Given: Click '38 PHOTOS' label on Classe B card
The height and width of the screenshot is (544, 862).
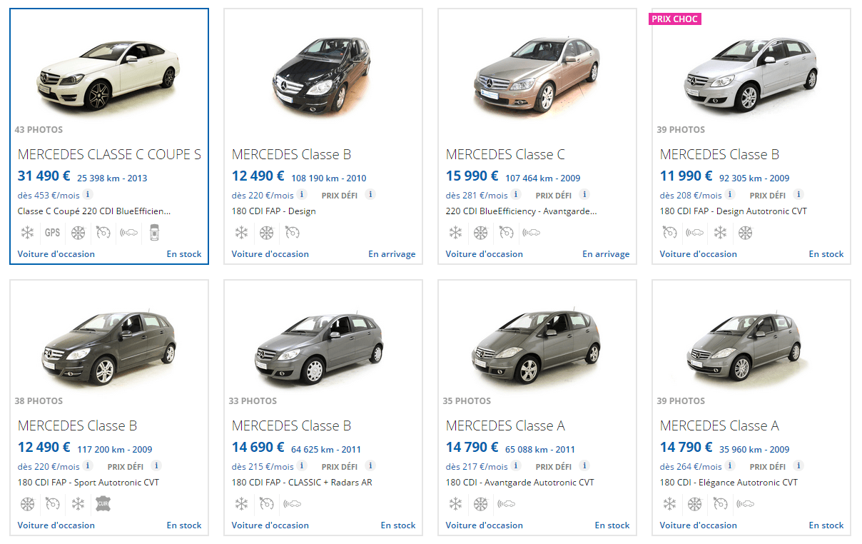Looking at the screenshot, I should pyautogui.click(x=39, y=401).
